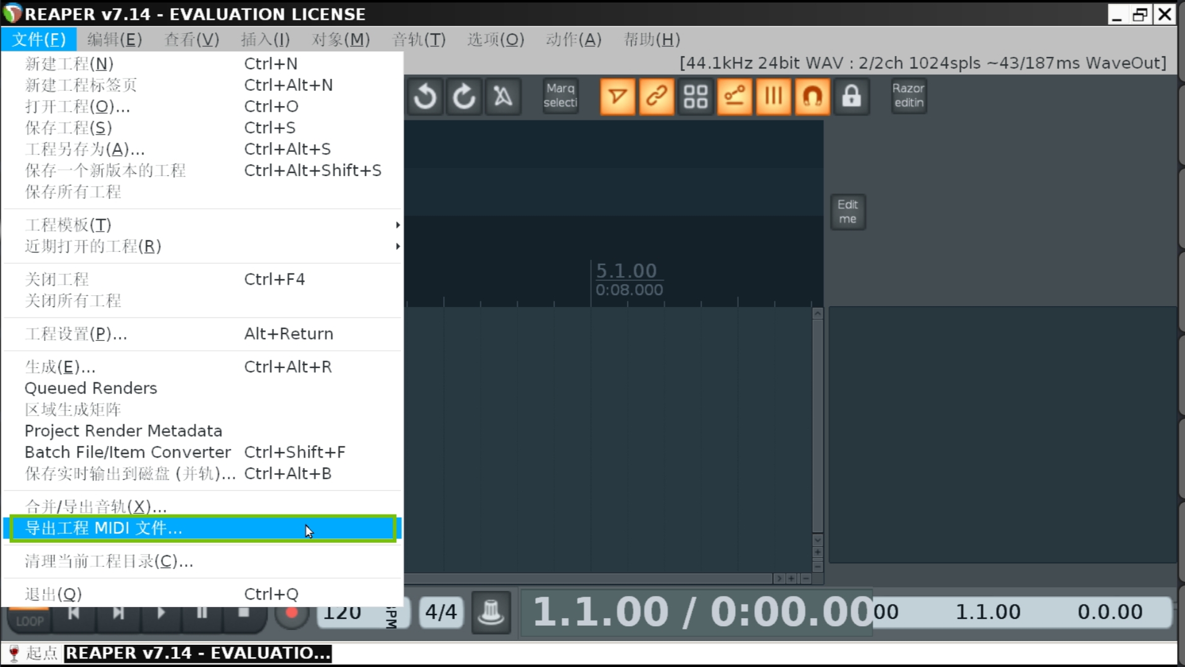Select 打开工程(O)... menu item
1185x667 pixels.
pyautogui.click(x=202, y=106)
